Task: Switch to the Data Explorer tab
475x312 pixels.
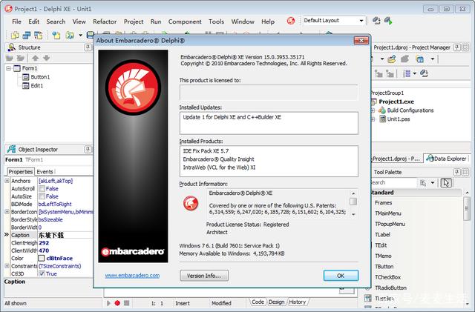Action: pyautogui.click(x=446, y=159)
